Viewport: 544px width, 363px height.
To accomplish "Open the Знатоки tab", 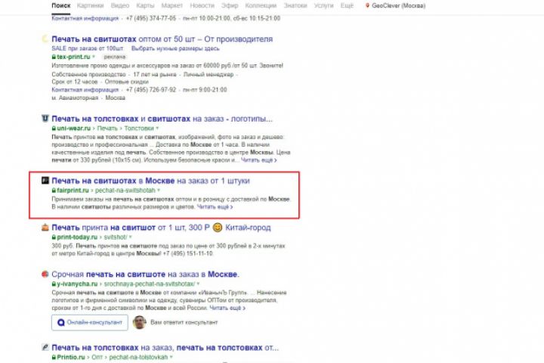I will (295, 5).
